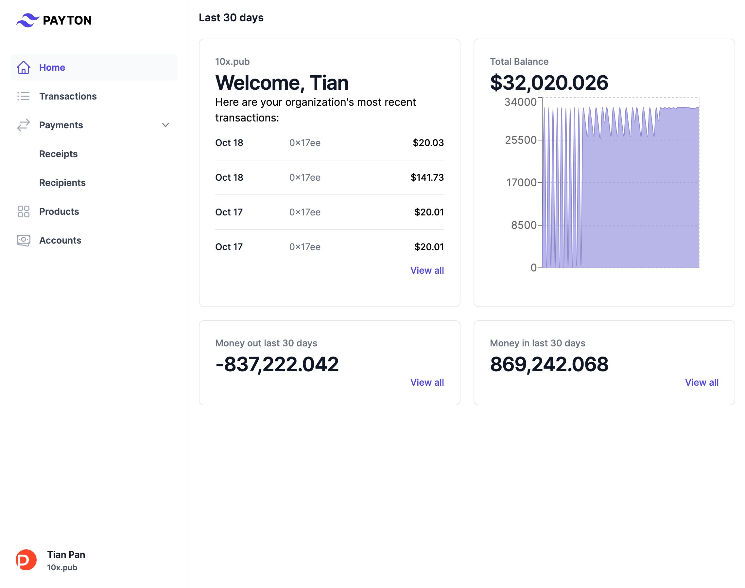Click the -837,222.042 money out figure
745x588 pixels.
click(277, 364)
